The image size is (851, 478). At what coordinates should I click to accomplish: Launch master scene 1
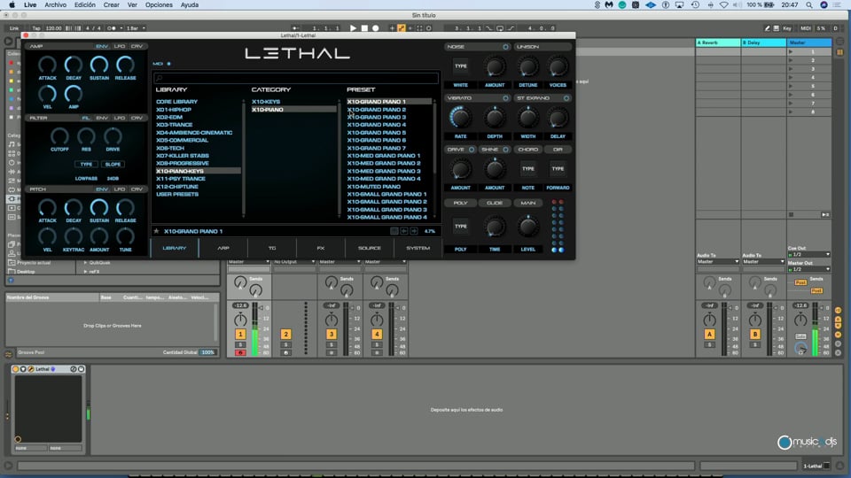pos(791,52)
